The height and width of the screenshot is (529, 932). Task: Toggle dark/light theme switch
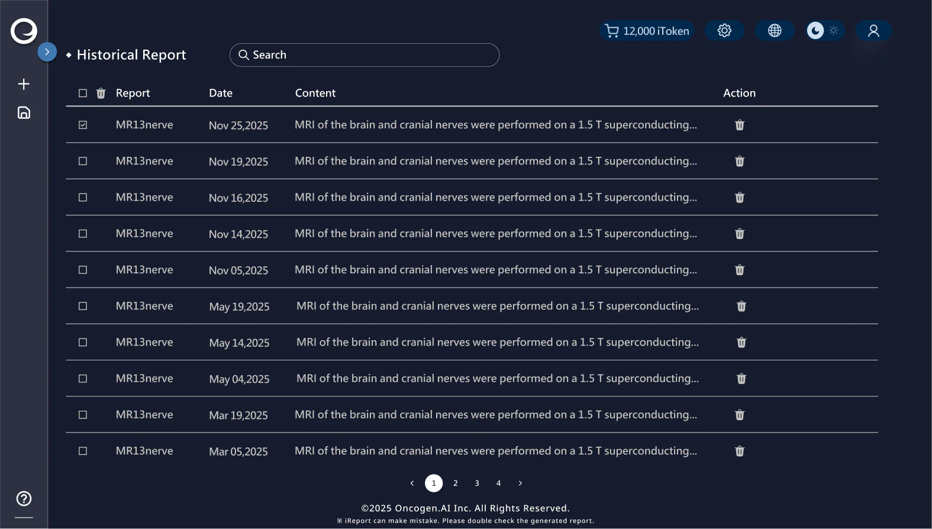(824, 31)
